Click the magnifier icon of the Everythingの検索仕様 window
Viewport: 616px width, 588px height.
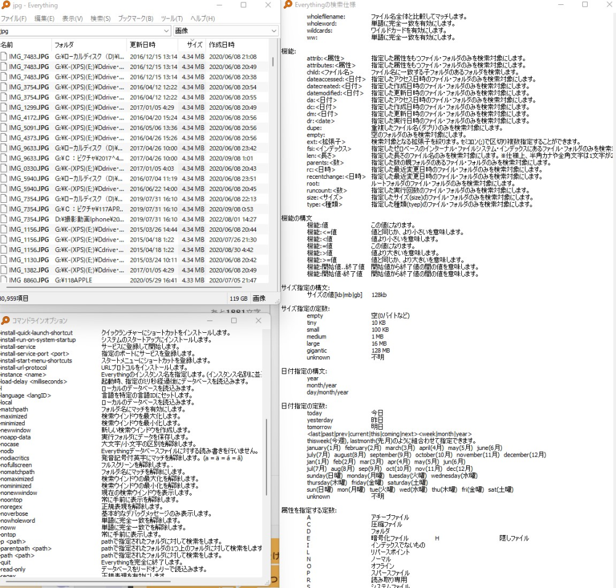click(x=288, y=4)
